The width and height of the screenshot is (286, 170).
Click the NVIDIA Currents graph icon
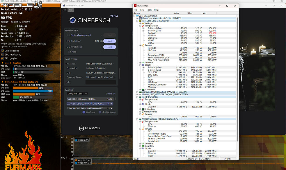[x=143, y=144]
